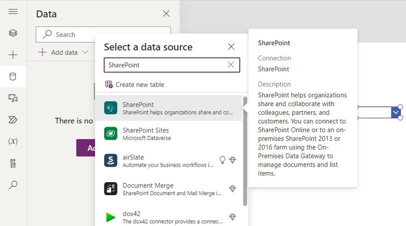The image size is (406, 226).
Task: Open the Variables (x) icon
Action: coord(13,141)
